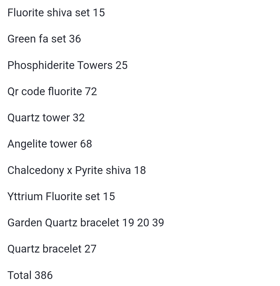This screenshot has width=280, height=286.
Task: Click the number 25 after Phosphiderite Towers
Action: (x=122, y=65)
